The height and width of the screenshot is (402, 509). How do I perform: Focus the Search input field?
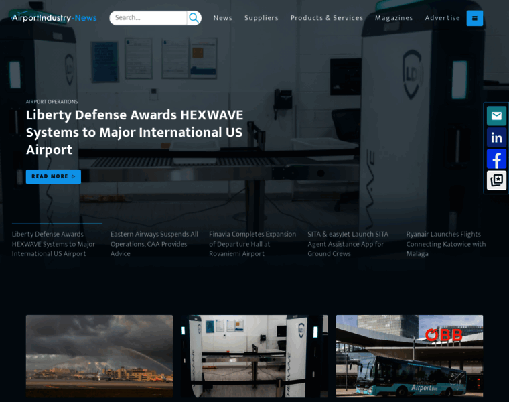click(148, 18)
